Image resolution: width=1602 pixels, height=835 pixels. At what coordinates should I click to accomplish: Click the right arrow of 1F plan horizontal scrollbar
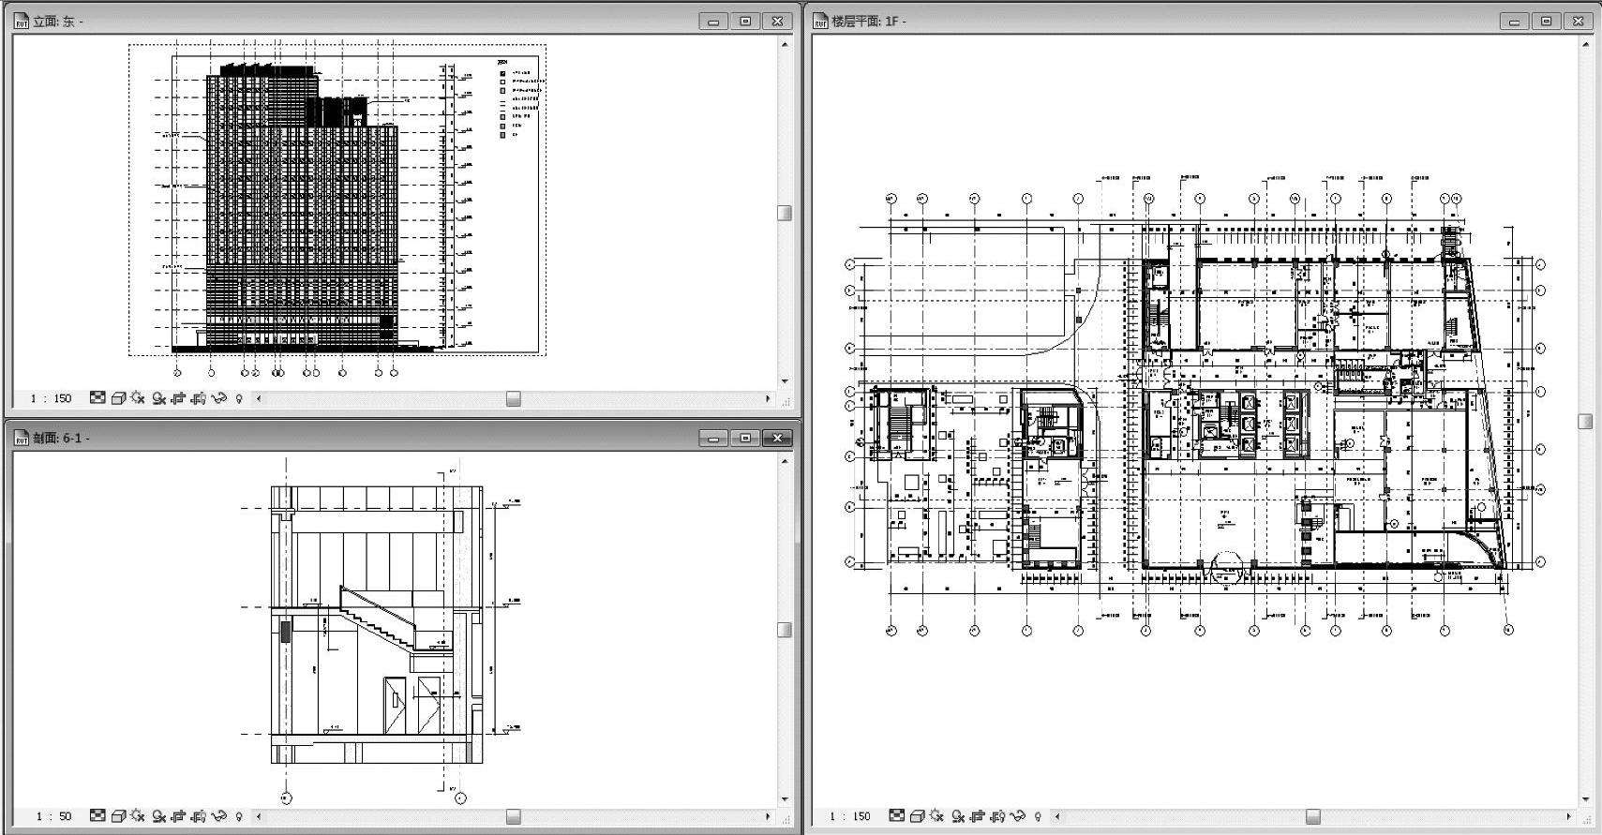(x=1568, y=816)
